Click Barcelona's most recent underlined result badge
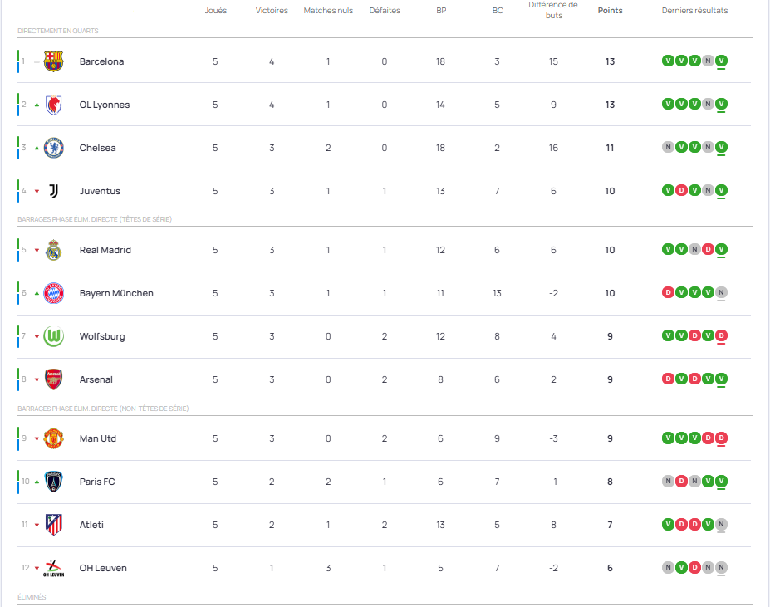This screenshot has width=770, height=607. tap(721, 61)
